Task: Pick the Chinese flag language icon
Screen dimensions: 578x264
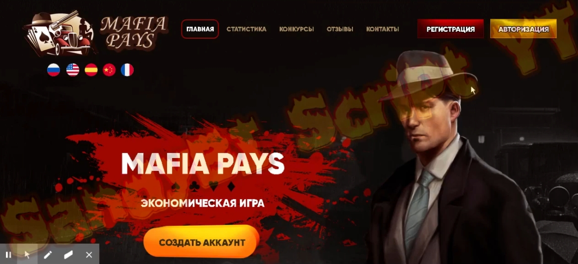Action: (x=109, y=69)
